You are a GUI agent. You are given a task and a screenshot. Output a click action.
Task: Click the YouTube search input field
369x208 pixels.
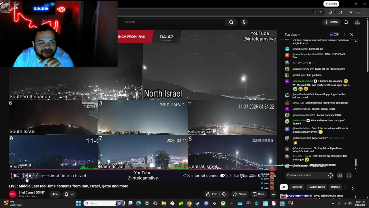pos(173,22)
